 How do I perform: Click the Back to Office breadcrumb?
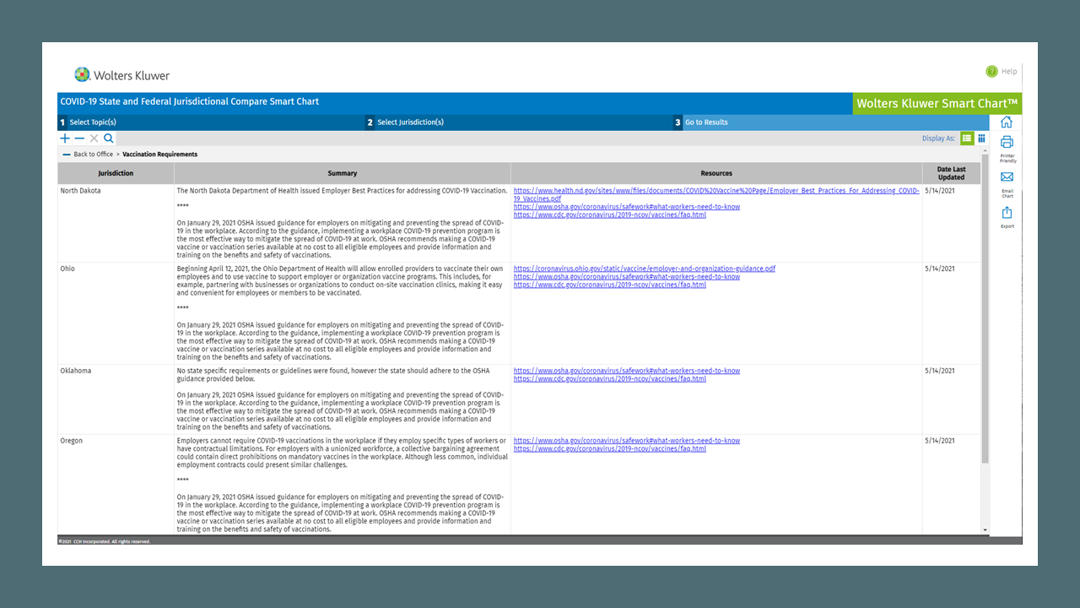click(93, 155)
